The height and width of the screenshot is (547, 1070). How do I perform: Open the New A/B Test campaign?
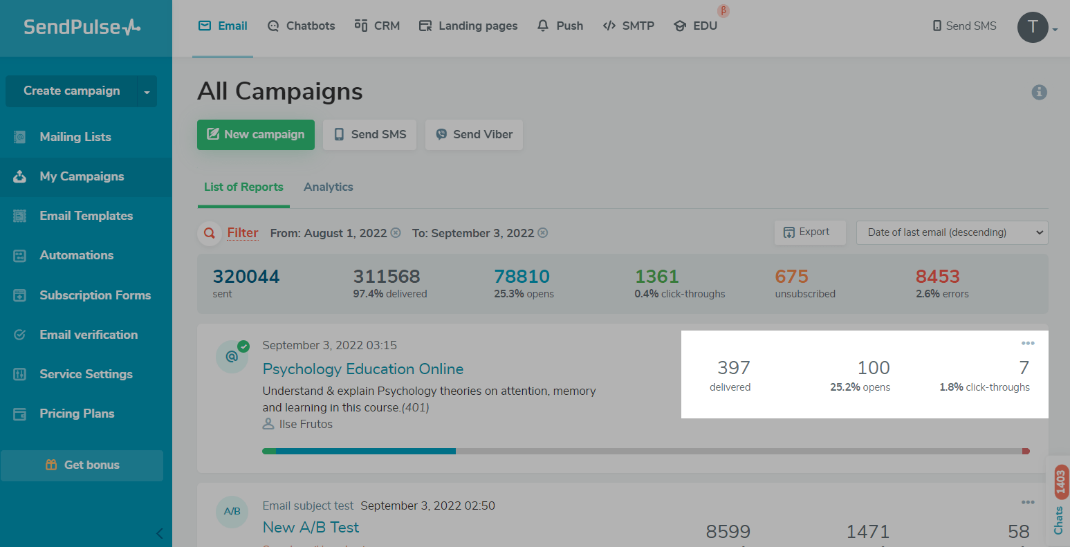click(x=311, y=528)
